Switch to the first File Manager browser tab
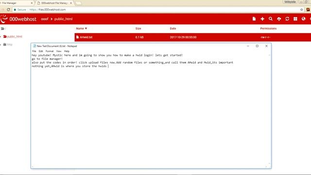The image size is (311, 175). coord(16,3)
